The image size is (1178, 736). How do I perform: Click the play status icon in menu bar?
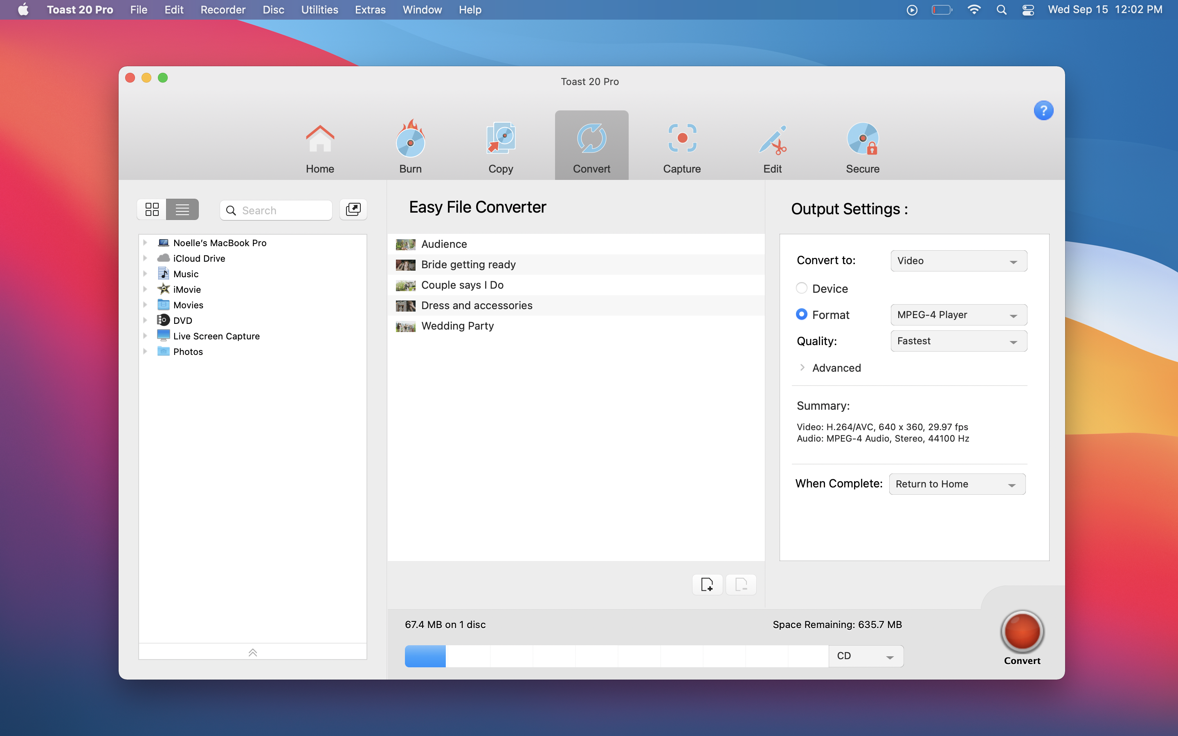pos(912,10)
